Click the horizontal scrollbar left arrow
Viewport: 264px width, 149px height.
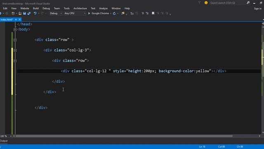pos(14,136)
